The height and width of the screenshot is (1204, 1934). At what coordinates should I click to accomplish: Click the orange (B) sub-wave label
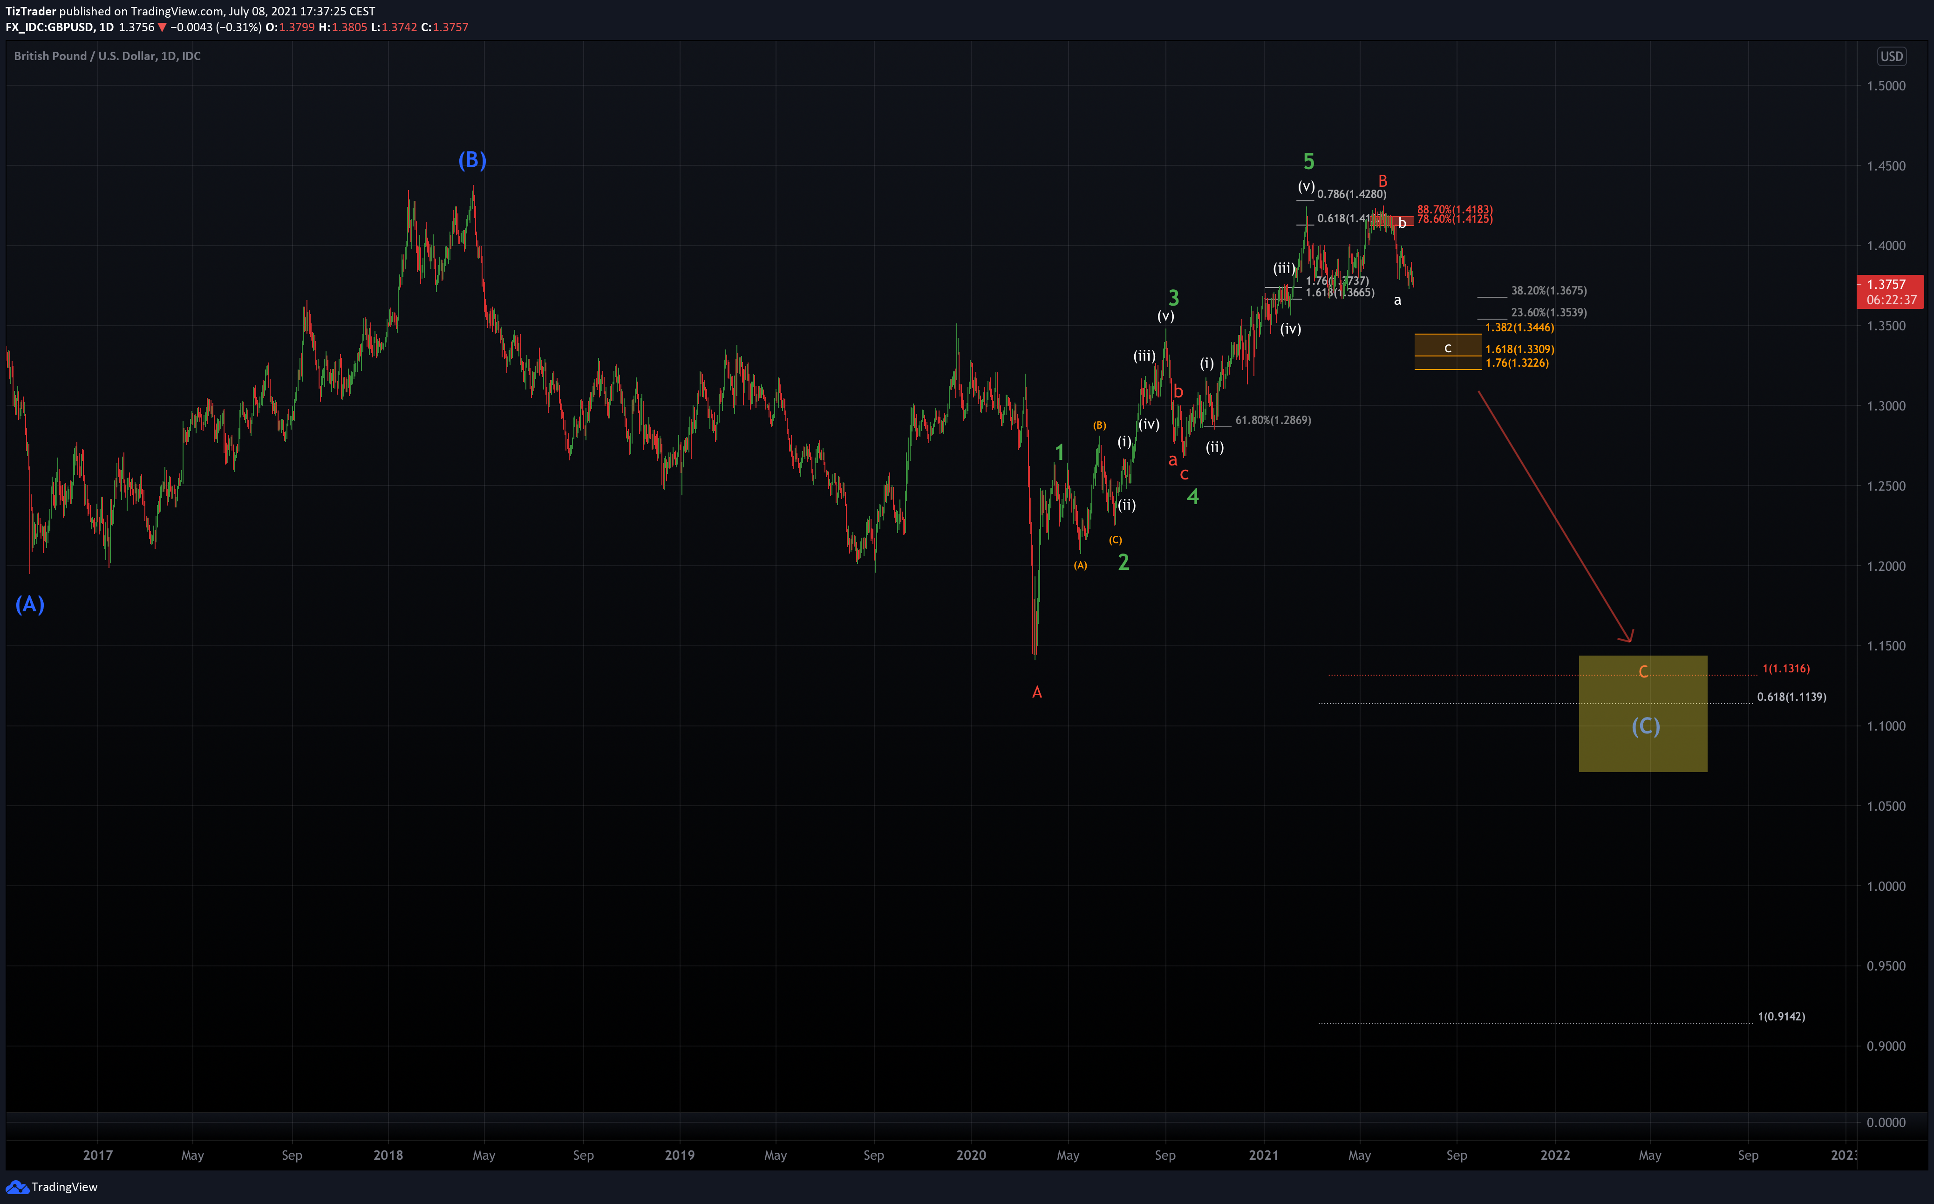(1099, 425)
